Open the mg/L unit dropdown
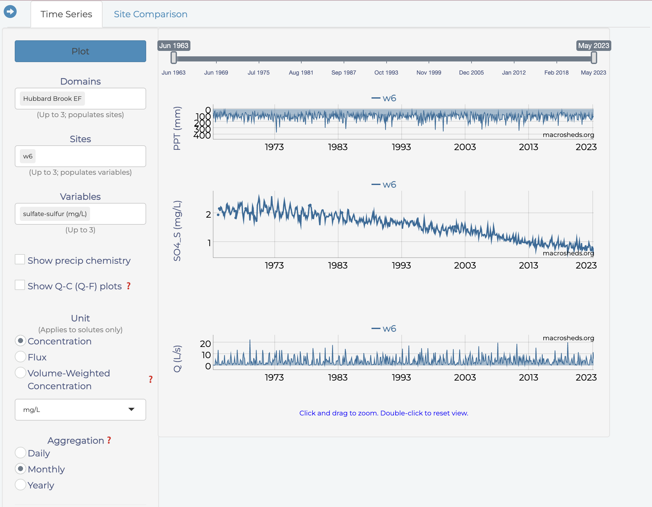This screenshot has height=507, width=652. pos(80,410)
